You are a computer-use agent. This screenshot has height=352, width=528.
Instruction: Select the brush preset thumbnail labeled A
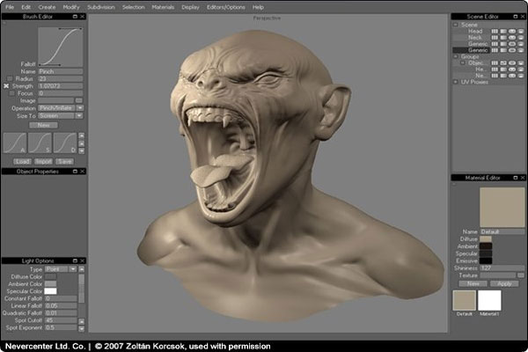15,143
